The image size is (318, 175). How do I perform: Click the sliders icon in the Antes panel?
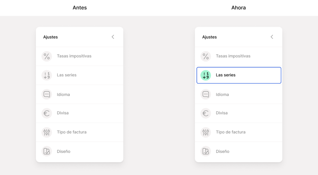pyautogui.click(x=47, y=132)
